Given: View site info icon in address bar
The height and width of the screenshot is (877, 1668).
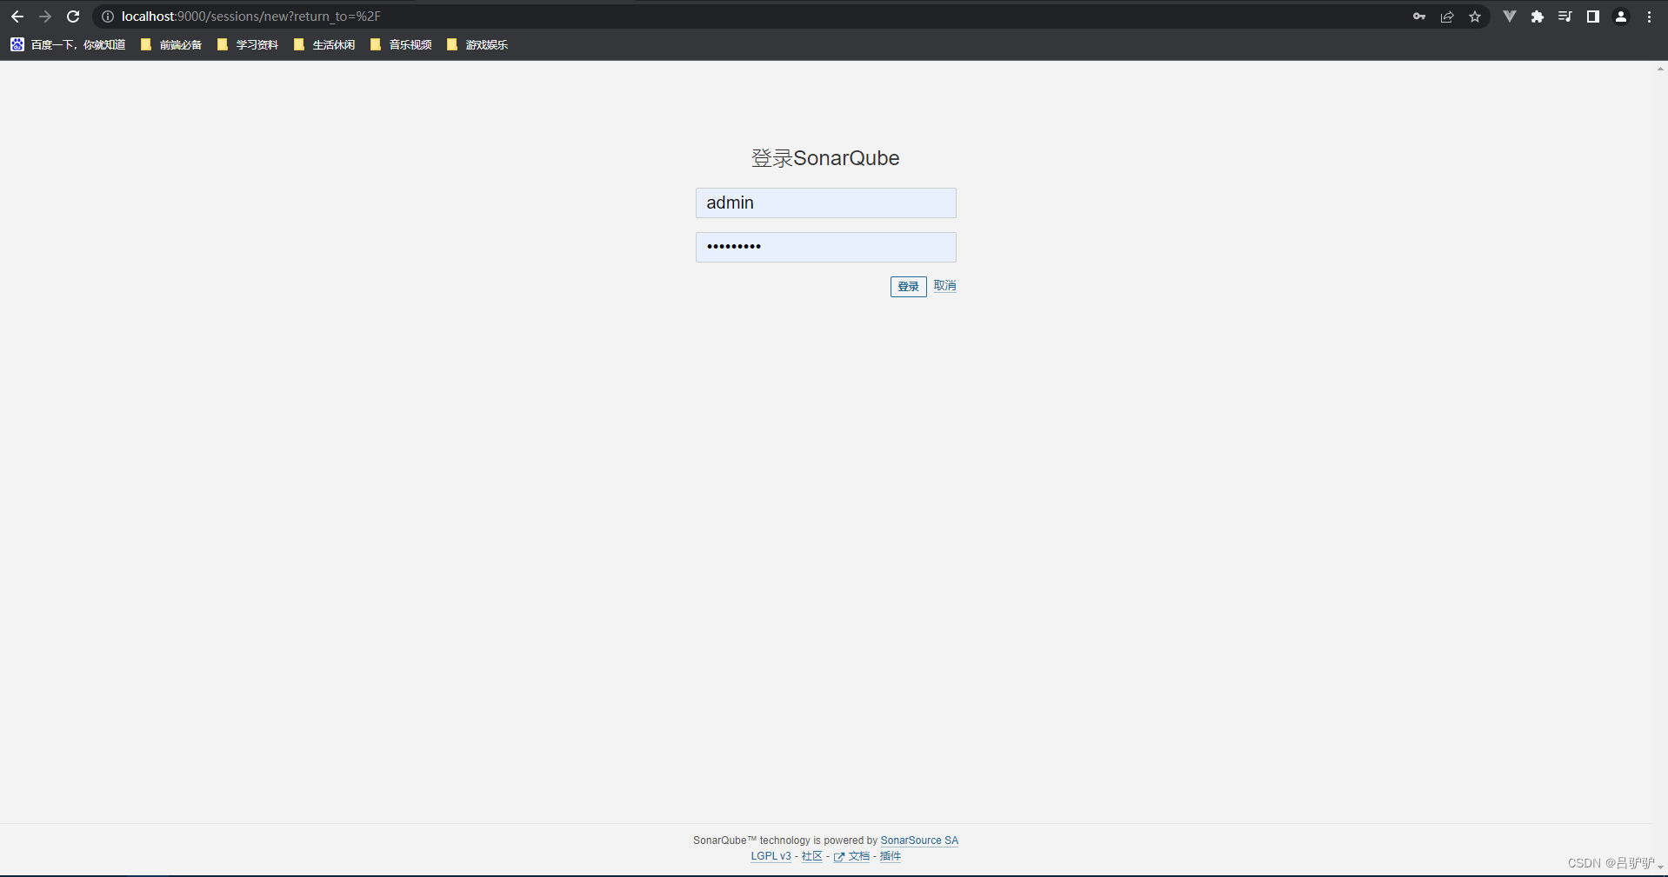Looking at the screenshot, I should tap(108, 17).
